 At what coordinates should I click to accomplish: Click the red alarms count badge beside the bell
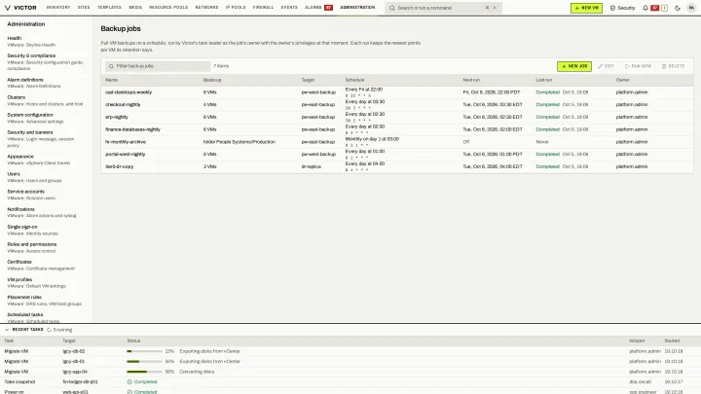point(655,8)
